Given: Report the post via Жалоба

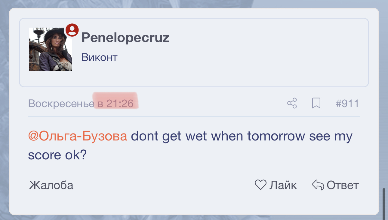Looking at the screenshot, I should pos(51,185).
